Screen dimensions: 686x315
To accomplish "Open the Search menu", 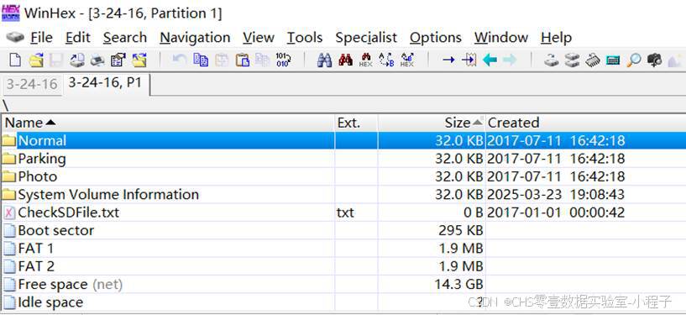I will click(124, 38).
